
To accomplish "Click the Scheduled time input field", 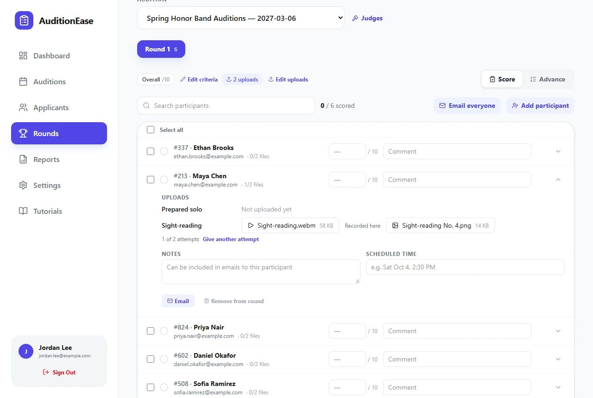I will [x=465, y=267].
